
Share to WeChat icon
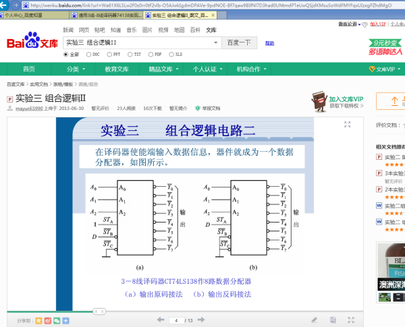[57, 321]
